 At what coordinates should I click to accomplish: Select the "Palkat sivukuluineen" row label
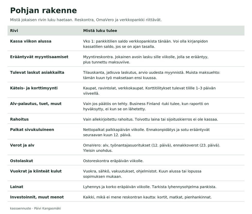pyautogui.click(x=32, y=129)
